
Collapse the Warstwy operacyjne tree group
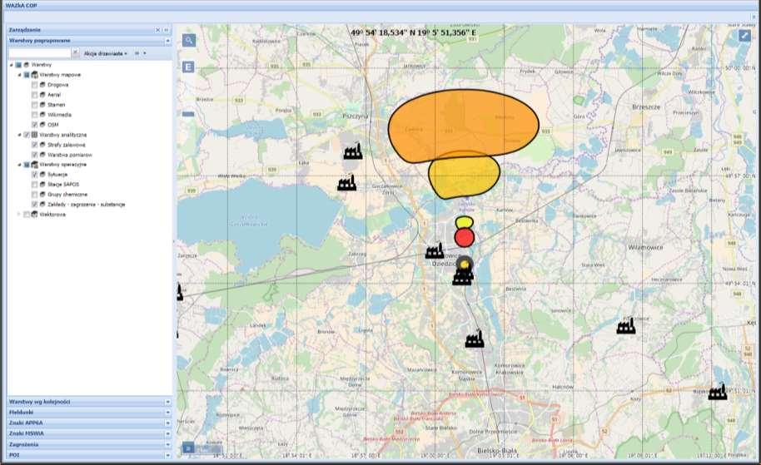pyautogui.click(x=20, y=165)
